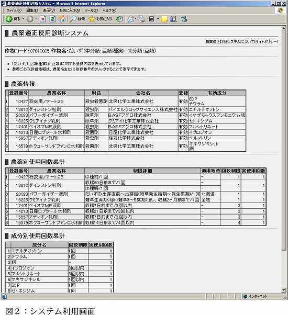Click registration number 16225 in 農薬別使用回数累計 table
The height and width of the screenshot is (315, 288).
click(x=21, y=200)
